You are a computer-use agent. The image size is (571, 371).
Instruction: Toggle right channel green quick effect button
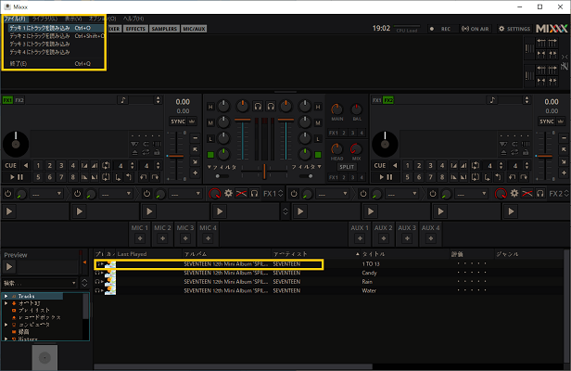pyautogui.click(x=318, y=155)
